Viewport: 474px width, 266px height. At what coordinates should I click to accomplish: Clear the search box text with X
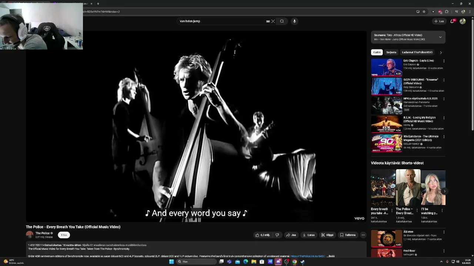pyautogui.click(x=273, y=21)
